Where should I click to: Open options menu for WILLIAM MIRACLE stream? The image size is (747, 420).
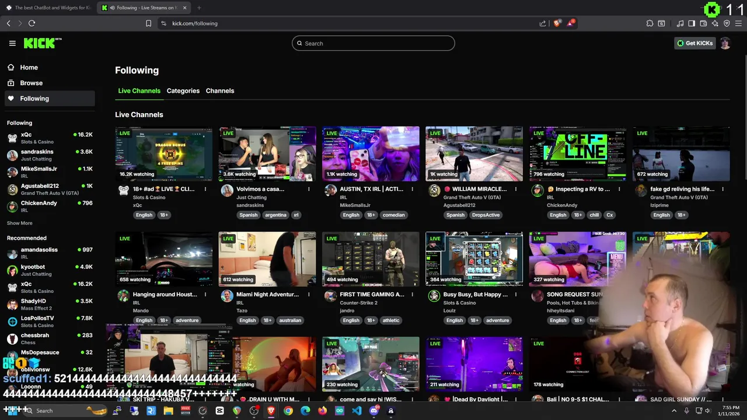[x=516, y=189]
